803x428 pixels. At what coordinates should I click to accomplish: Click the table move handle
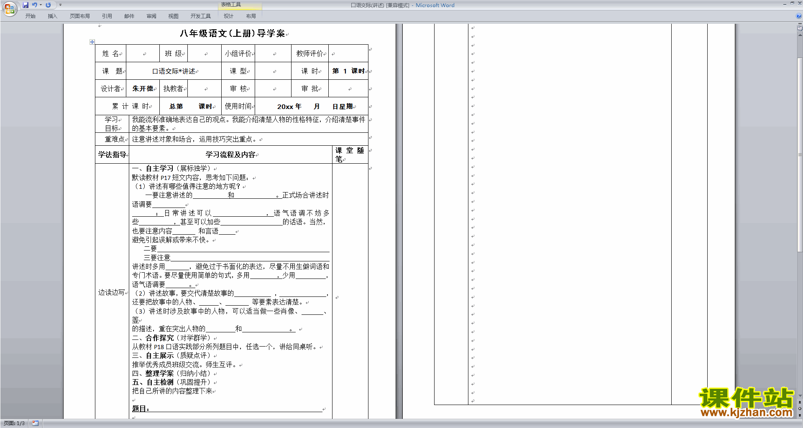pos(92,42)
